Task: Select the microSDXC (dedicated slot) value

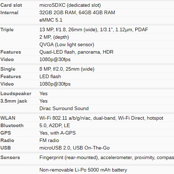Action: pos(70,5)
